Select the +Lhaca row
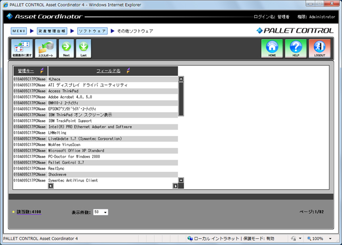Image resolution: width=342 pixels, height=245 pixels. 96,79
